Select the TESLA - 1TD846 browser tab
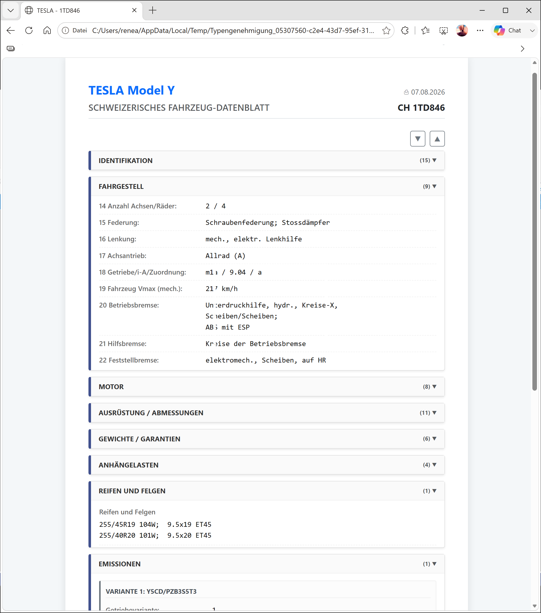 pyautogui.click(x=82, y=10)
